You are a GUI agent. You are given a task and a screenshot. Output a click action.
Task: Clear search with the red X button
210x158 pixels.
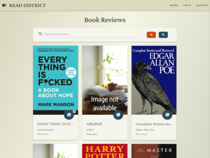(151, 35)
